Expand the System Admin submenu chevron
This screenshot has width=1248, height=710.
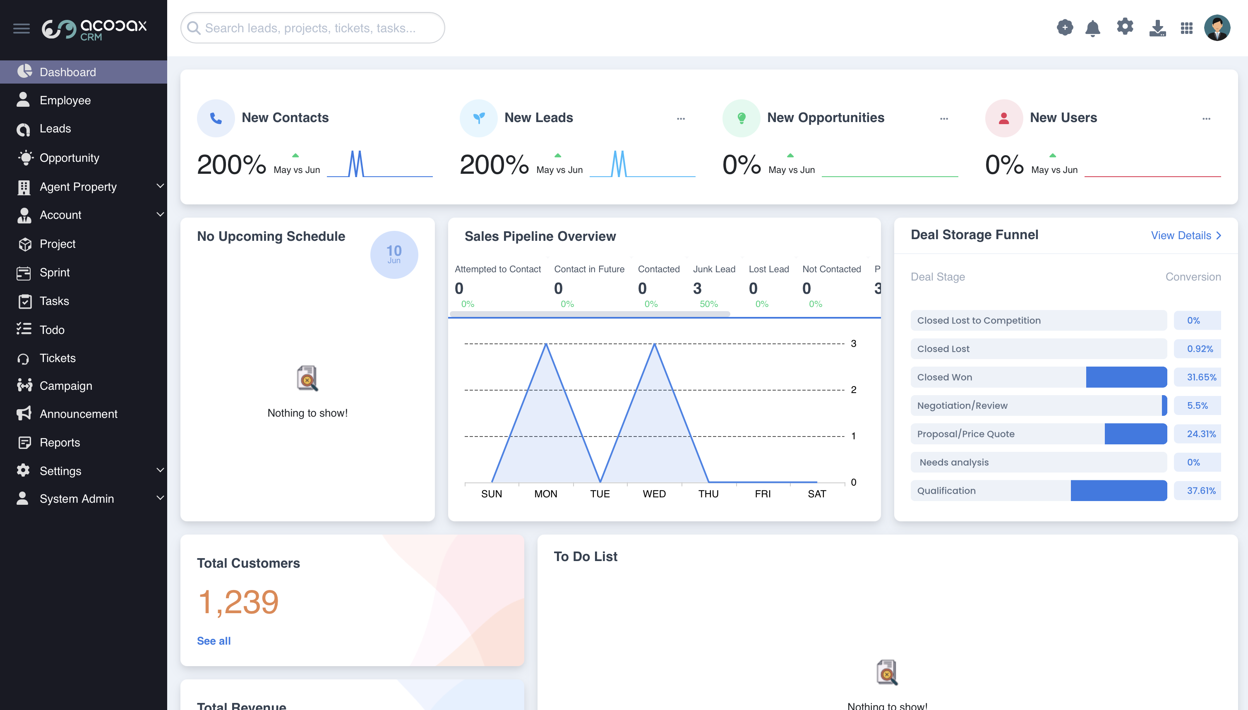160,498
